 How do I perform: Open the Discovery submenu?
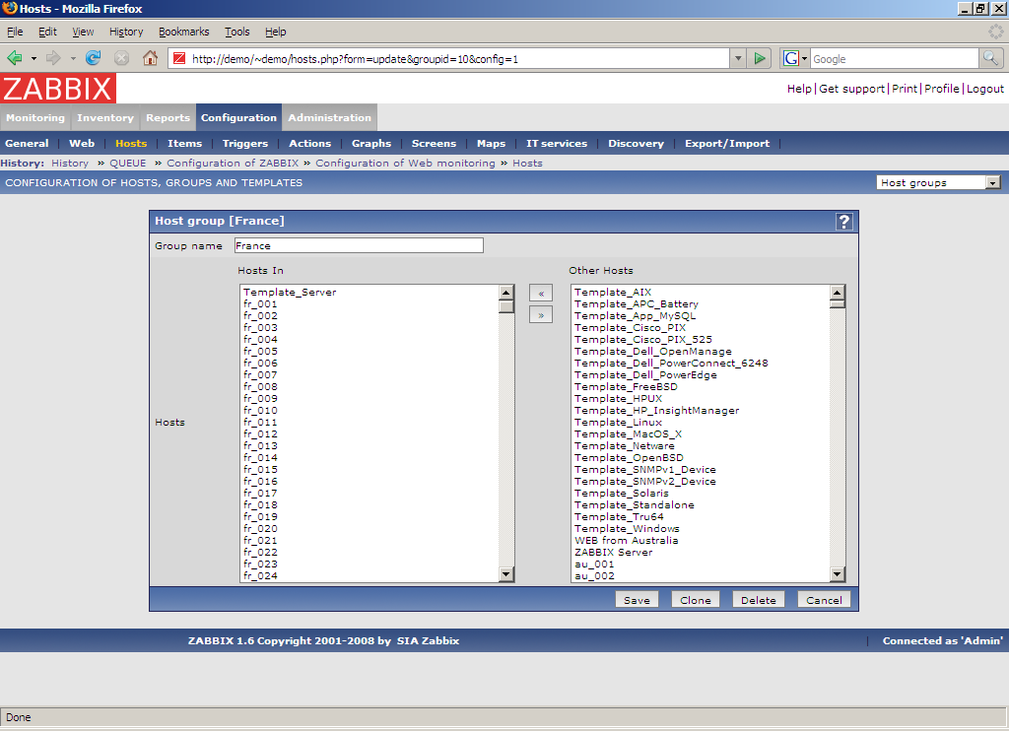tap(636, 144)
